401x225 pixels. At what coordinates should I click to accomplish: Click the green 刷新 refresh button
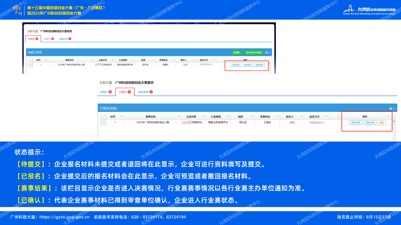tap(237, 52)
